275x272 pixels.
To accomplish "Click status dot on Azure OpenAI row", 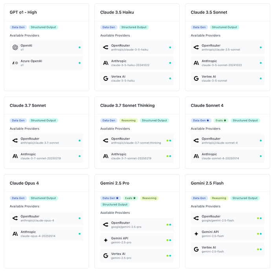I will 79,63.
